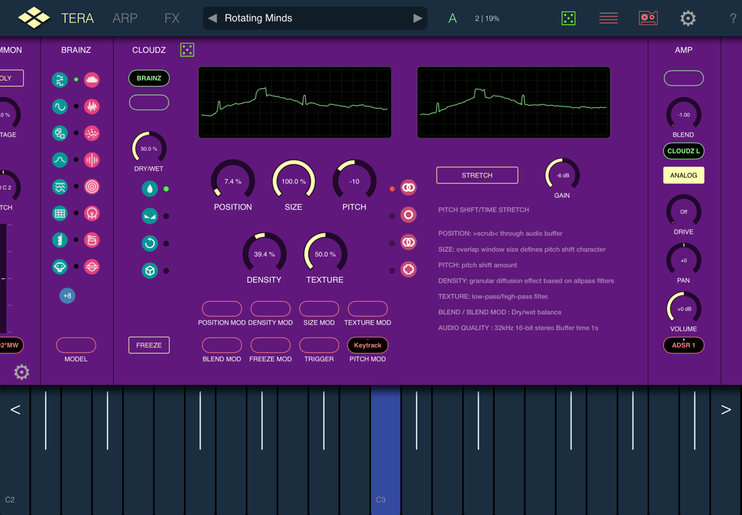
Task: Select the pink cloud Brainz model icon
Action: point(92,80)
